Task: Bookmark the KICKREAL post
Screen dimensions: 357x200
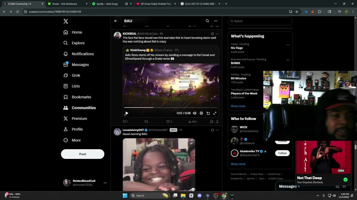Action: pos(211,121)
